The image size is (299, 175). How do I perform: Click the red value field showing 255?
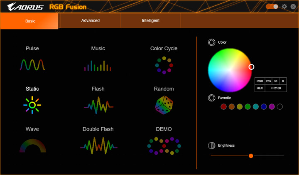click(268, 81)
